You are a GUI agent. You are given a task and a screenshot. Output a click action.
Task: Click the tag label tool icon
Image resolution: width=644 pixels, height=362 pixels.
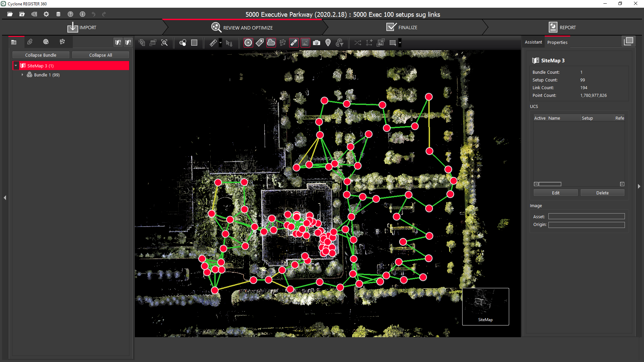pos(260,43)
